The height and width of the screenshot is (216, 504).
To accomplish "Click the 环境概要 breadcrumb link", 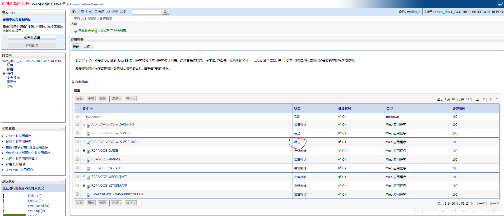I will (90, 19).
